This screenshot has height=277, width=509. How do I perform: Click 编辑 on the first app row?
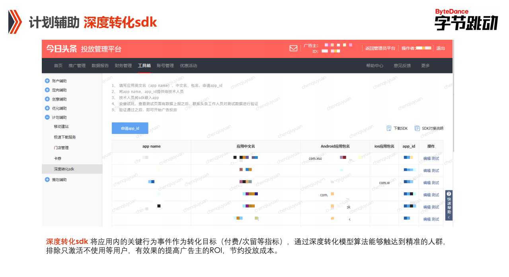click(427, 158)
